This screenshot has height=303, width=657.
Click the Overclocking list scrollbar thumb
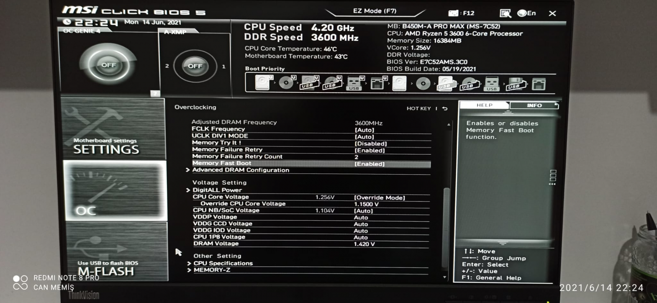point(446,228)
